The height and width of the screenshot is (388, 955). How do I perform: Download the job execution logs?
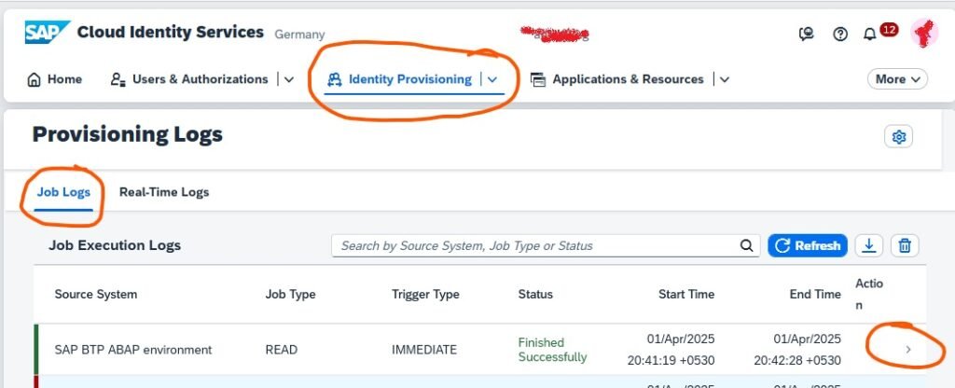point(869,246)
